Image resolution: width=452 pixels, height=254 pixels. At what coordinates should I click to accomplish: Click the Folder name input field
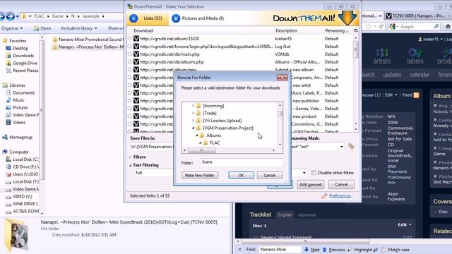[242, 162]
